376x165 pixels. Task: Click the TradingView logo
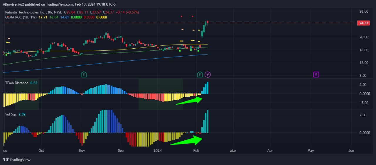pyautogui.click(x=17, y=160)
